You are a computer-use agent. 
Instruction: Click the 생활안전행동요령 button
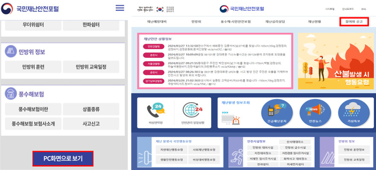pos(171,159)
